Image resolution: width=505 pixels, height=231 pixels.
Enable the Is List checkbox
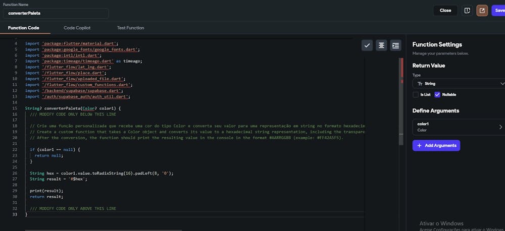(416, 94)
